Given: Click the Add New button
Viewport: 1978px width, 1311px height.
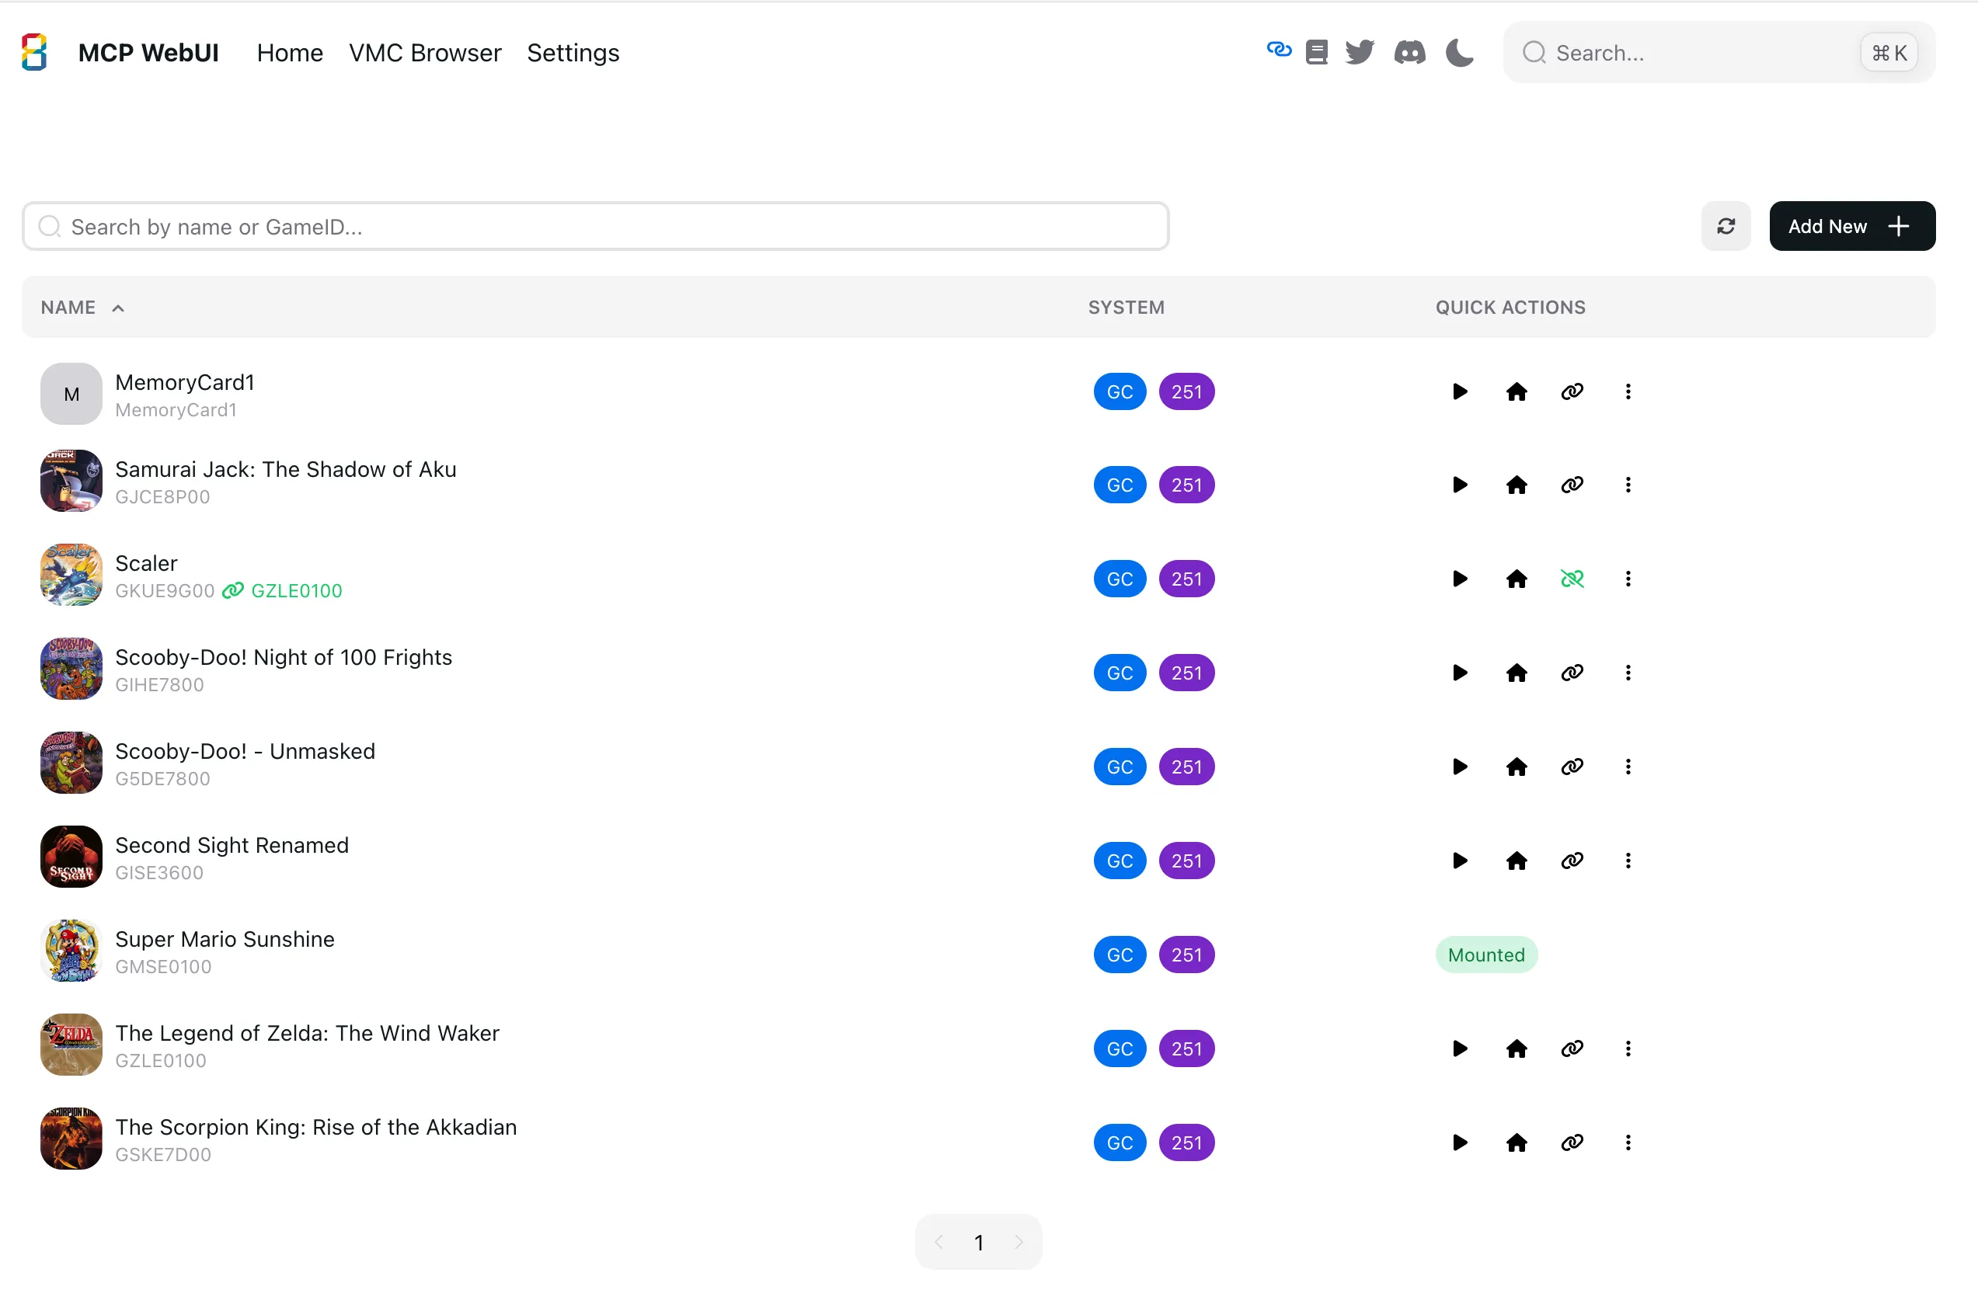Looking at the screenshot, I should [1851, 226].
